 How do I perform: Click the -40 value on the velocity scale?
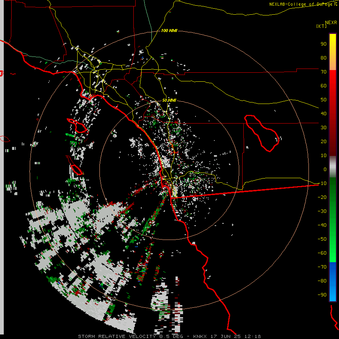coord(322,225)
